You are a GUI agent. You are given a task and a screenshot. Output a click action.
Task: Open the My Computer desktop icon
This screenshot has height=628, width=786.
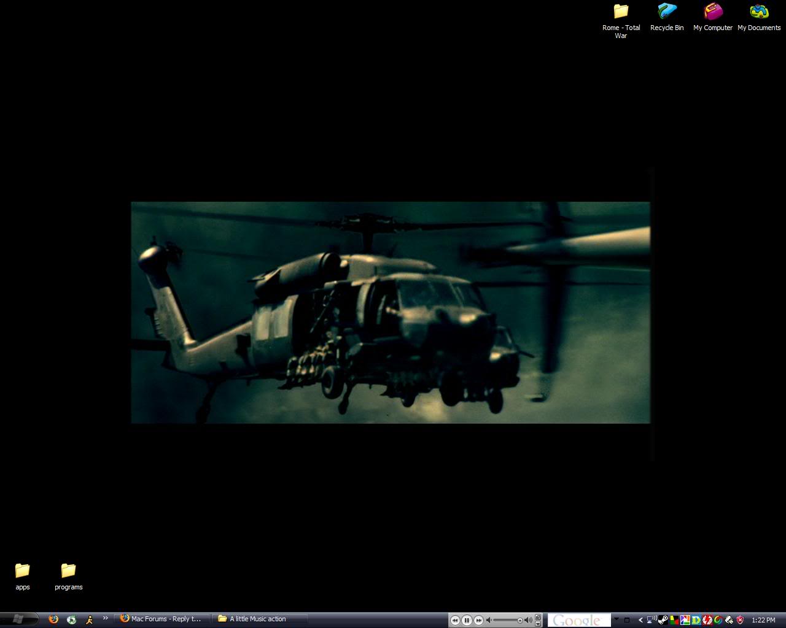pyautogui.click(x=713, y=17)
